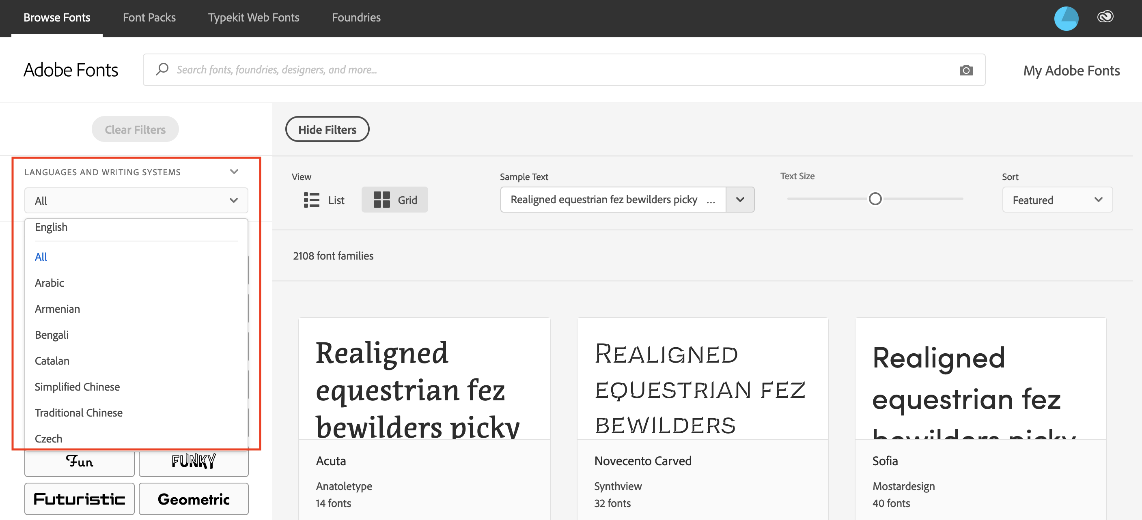Open My Adobe Fonts page

pos(1071,70)
